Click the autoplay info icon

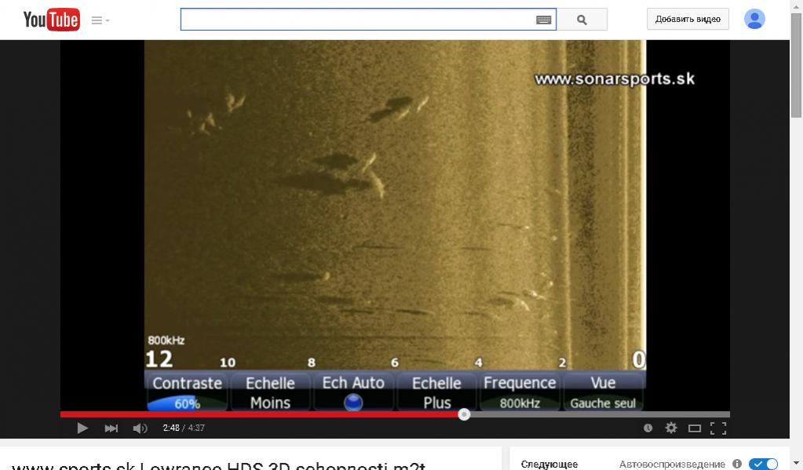pos(736,464)
